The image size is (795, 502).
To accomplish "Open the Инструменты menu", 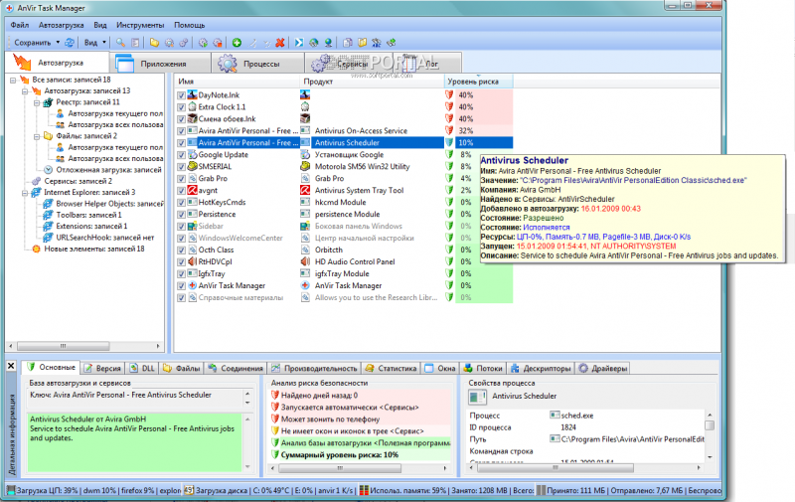I will pyautogui.click(x=140, y=25).
